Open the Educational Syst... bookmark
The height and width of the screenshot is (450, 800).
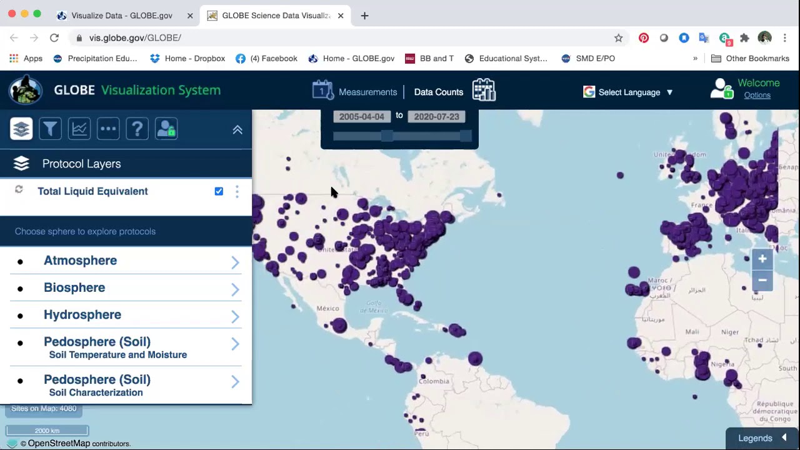tap(506, 58)
